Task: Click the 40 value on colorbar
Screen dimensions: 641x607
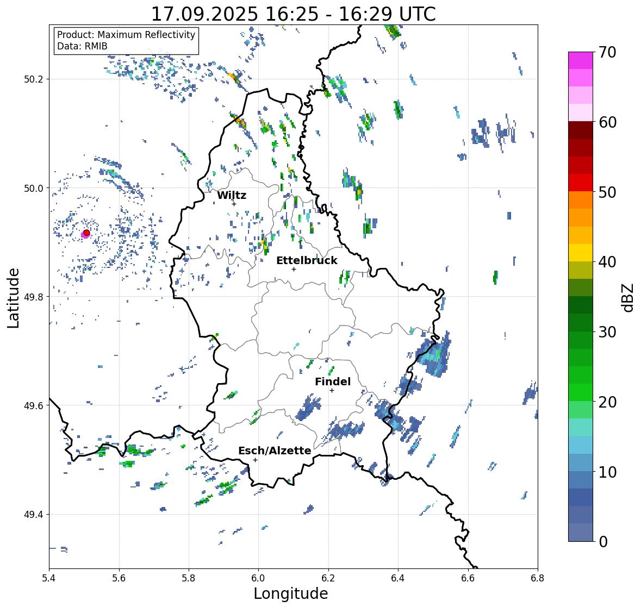Action: (x=607, y=262)
